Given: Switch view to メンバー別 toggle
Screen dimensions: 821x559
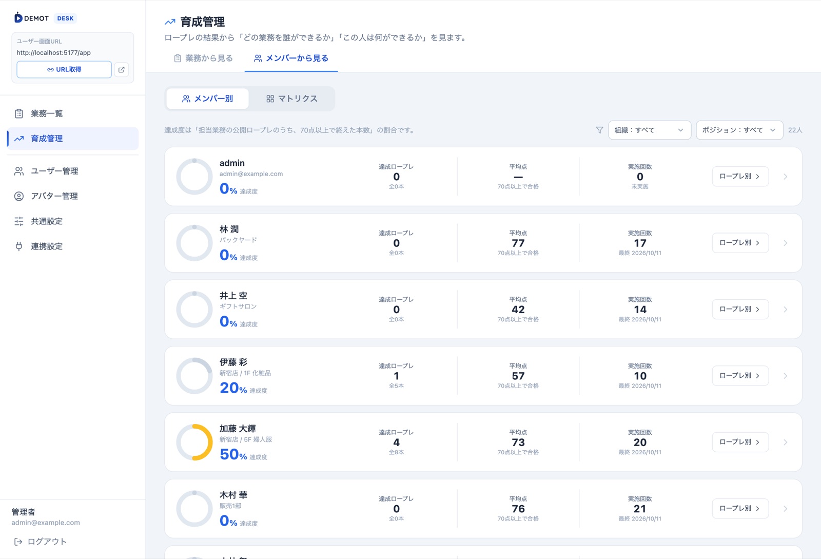Looking at the screenshot, I should coord(208,99).
